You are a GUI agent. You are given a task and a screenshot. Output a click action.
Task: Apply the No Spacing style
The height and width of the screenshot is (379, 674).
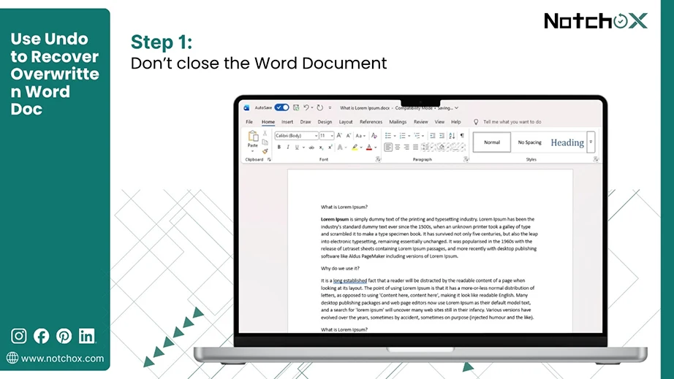pos(529,142)
